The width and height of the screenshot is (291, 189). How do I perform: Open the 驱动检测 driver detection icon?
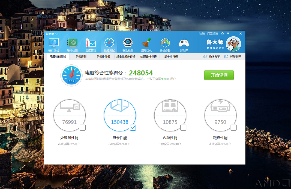(128, 45)
